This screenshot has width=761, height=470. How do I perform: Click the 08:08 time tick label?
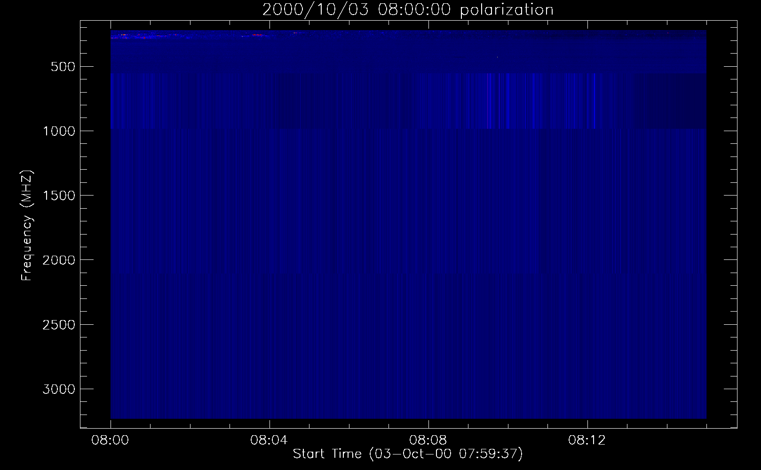pos(428,440)
